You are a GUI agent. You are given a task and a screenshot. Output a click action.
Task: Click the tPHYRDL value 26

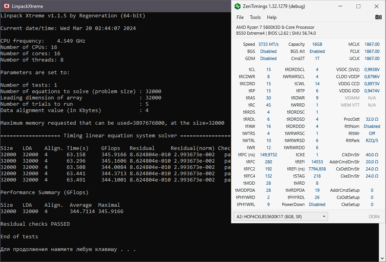[x=317, y=197]
